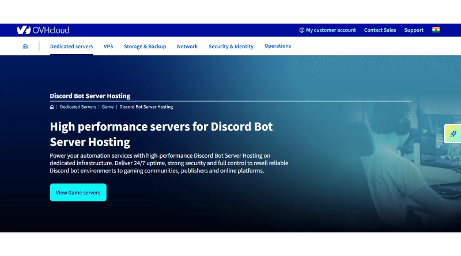Image resolution: width=461 pixels, height=256 pixels.
Task: Open My customer account
Action: 327,30
